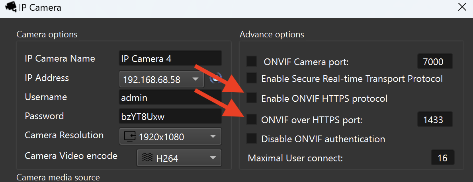Screen dimensions: 473x182
Task: Tick Enable Secure Real-time Transport Protocol
Action: tap(252, 78)
